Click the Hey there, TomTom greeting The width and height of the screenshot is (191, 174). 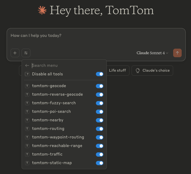coord(102,11)
